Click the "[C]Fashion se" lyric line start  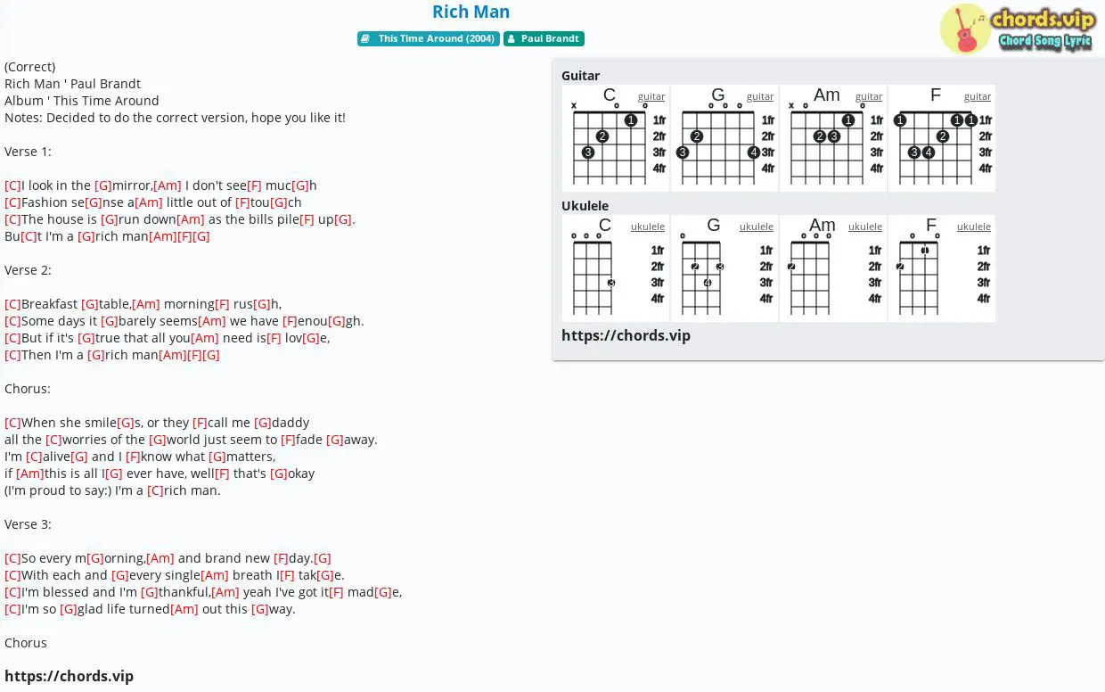pyautogui.click(x=45, y=202)
